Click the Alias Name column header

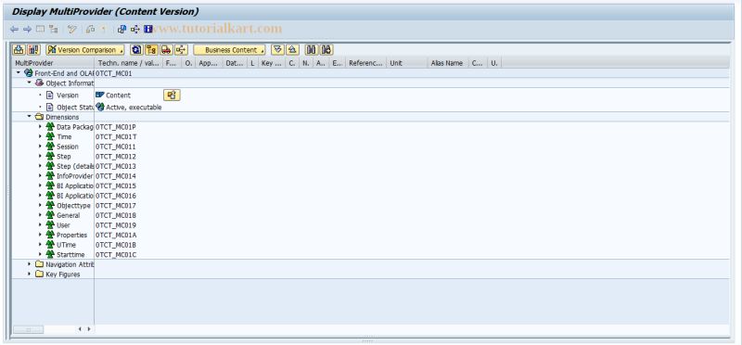[448, 63]
